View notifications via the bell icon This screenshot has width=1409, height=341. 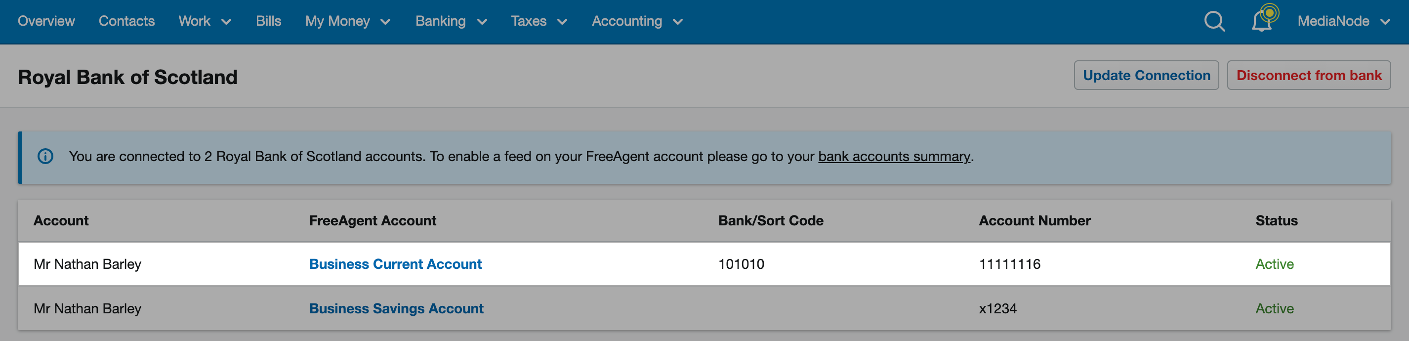click(x=1262, y=21)
